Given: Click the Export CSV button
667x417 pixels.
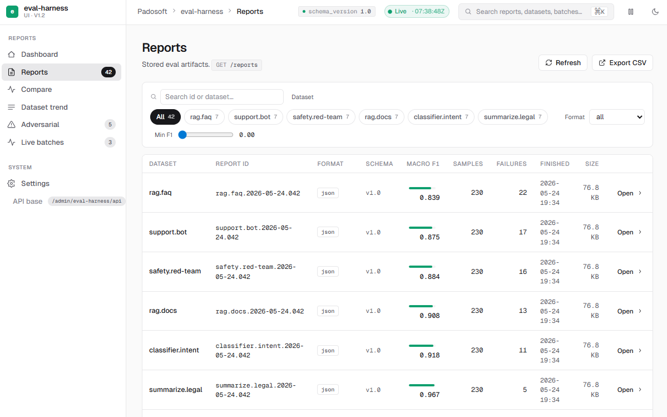Looking at the screenshot, I should (622, 62).
